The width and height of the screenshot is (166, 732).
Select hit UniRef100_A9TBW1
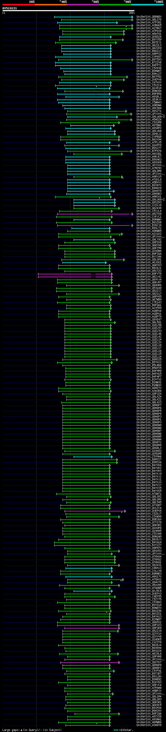[x=149, y=125]
